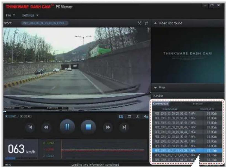
Task: Skip to the next video file
Action: click(x=124, y=127)
